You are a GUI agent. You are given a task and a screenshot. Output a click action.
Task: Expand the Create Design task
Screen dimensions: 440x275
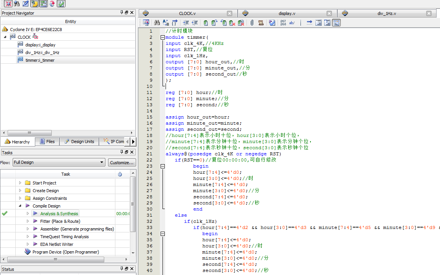pos(20,191)
